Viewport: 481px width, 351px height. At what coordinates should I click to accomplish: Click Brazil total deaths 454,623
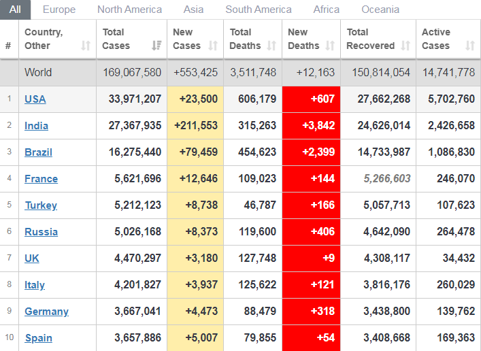(x=257, y=152)
